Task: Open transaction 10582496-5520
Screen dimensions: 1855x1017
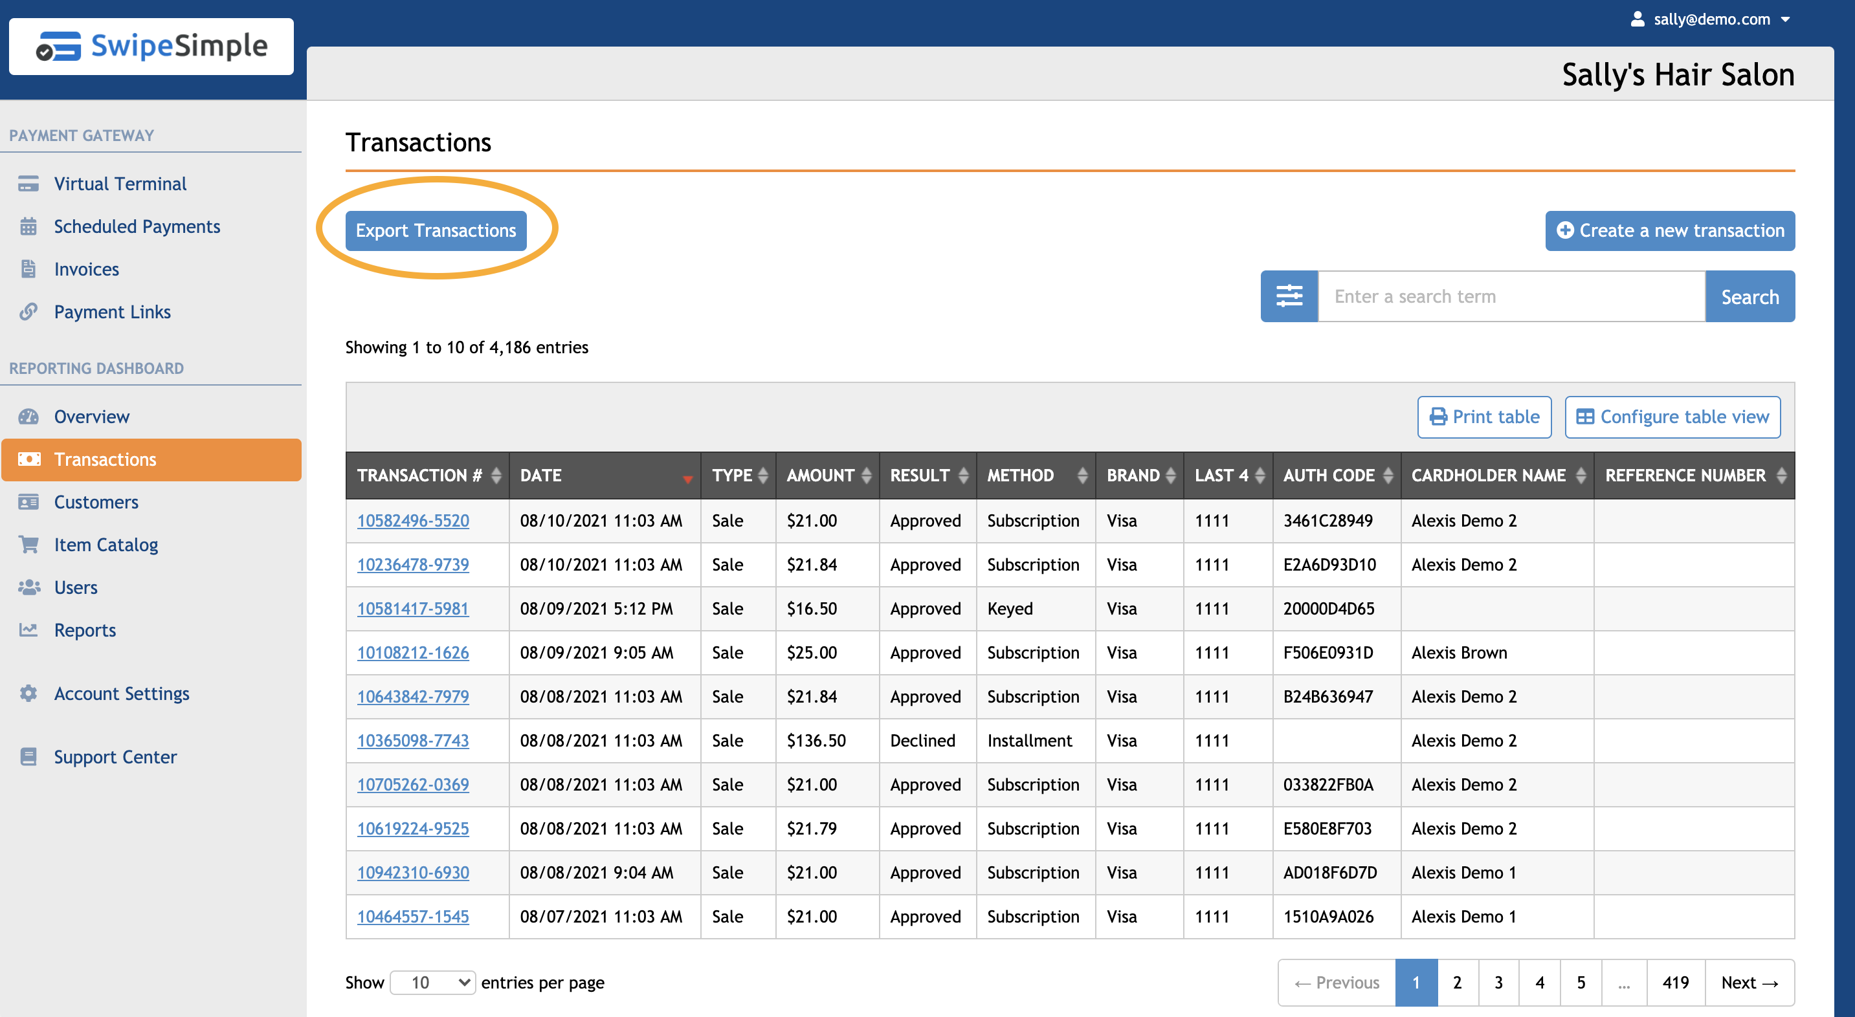Action: point(414,520)
